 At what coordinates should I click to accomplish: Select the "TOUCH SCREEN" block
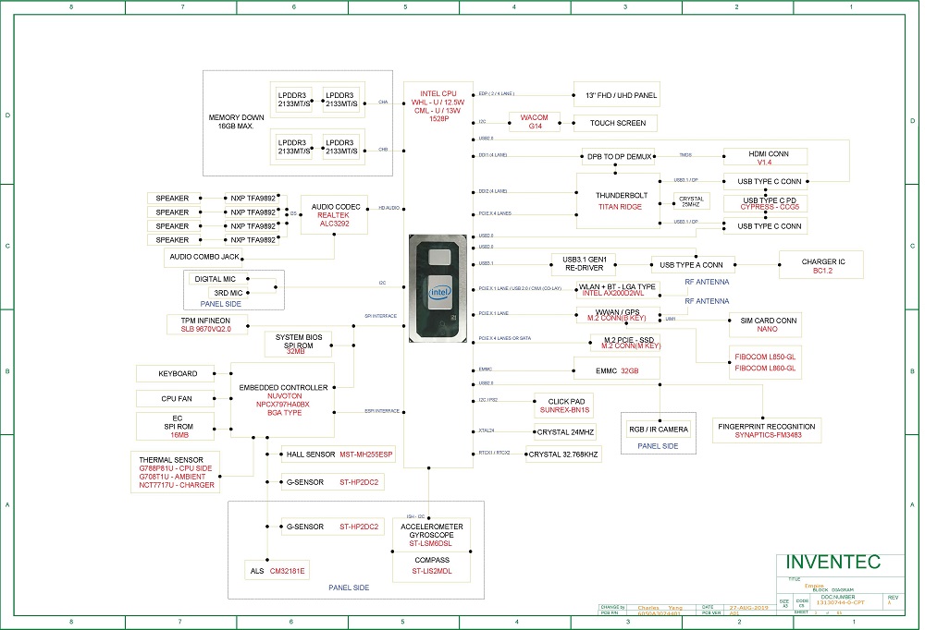(x=615, y=123)
